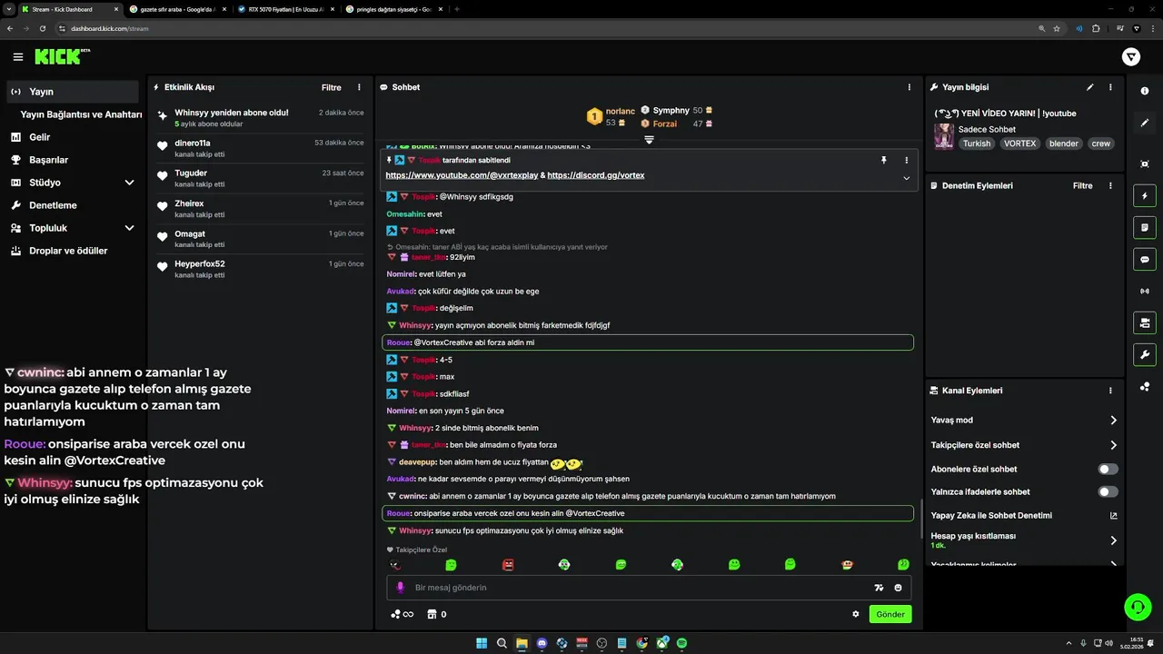Select the monkey emote in emote row
This screenshot has height=654, width=1163.
[x=847, y=564]
